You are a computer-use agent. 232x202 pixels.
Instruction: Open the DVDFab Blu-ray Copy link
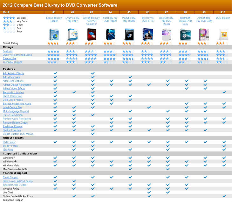[x=73, y=19]
